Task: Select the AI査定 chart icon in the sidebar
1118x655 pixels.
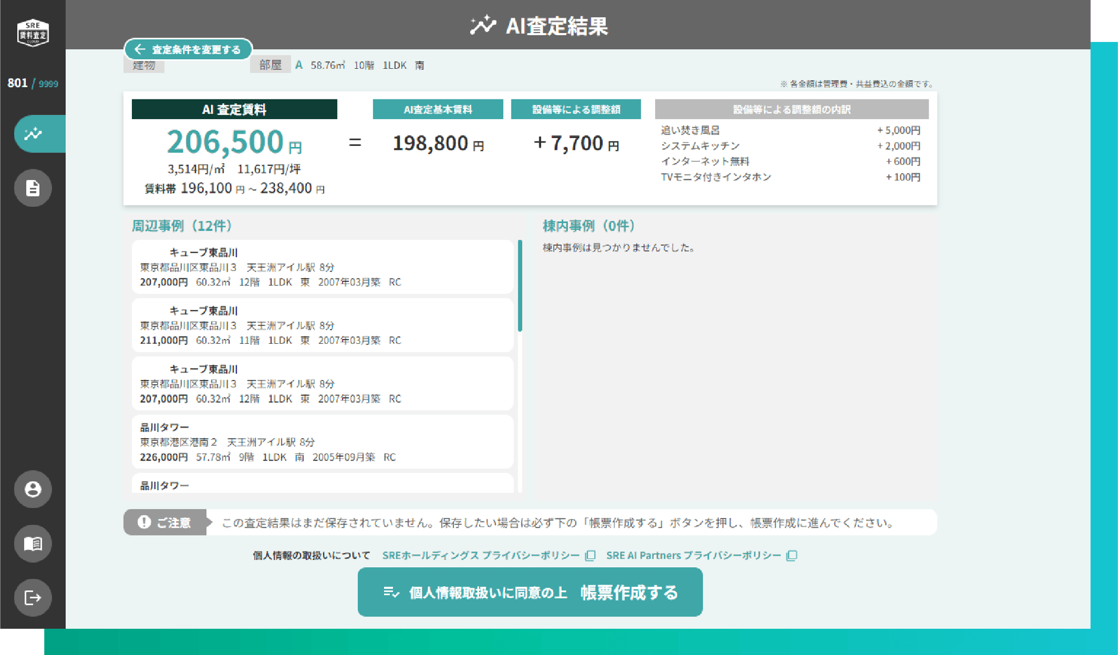Action: [x=32, y=133]
